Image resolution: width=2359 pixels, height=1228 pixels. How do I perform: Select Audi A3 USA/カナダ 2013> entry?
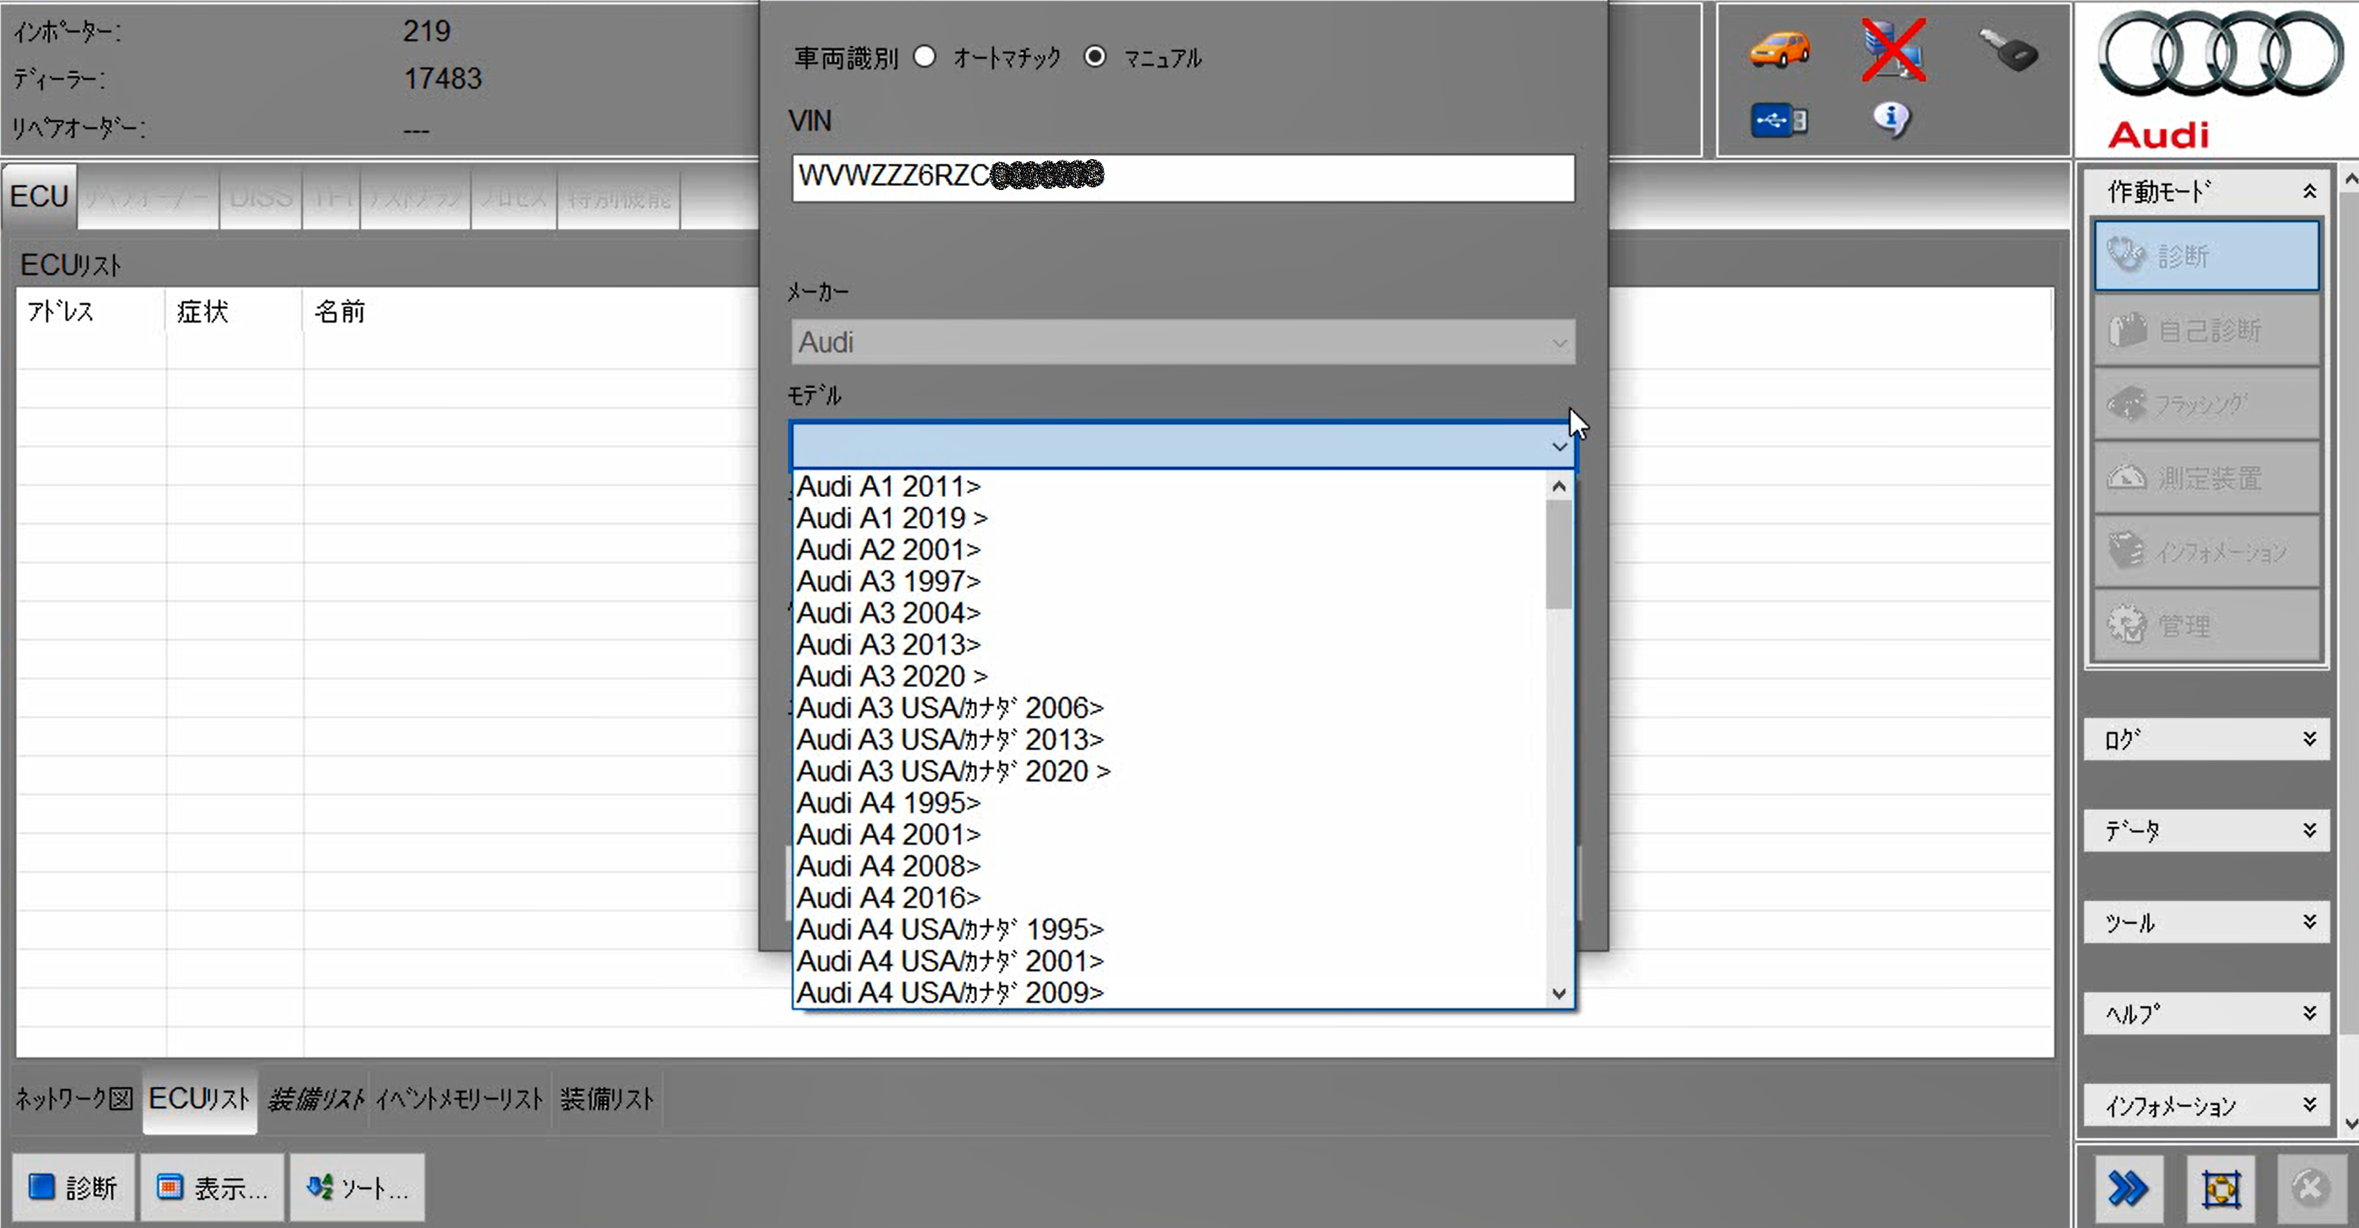tap(1170, 739)
